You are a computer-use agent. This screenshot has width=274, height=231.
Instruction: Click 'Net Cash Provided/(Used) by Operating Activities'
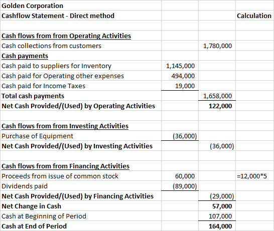coord(78,106)
